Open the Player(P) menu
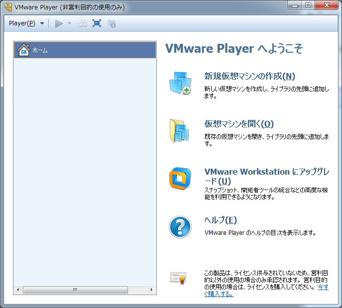Viewport: 342px width, 308px height. (22, 23)
